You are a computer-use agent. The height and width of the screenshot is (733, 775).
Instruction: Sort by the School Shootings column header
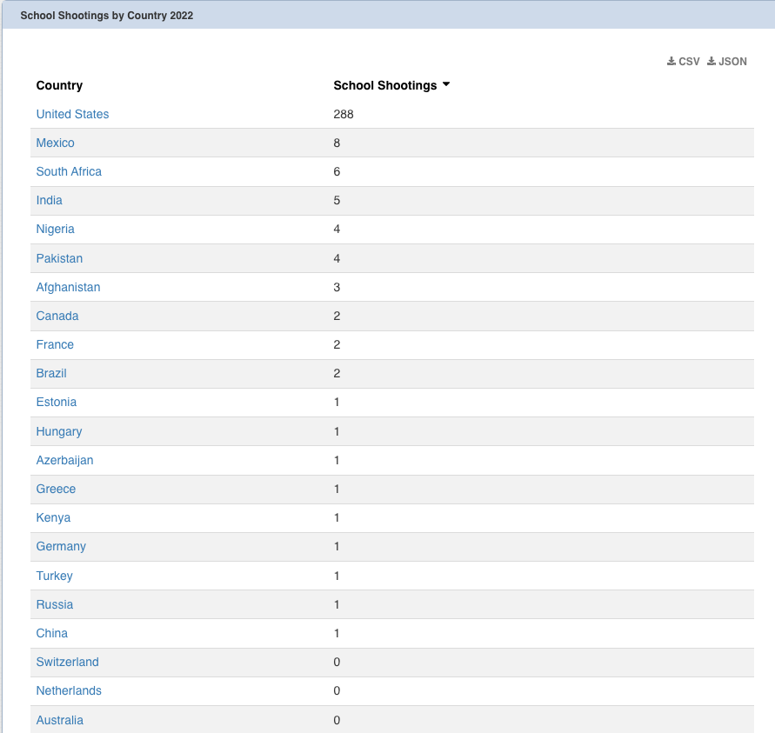pos(384,85)
